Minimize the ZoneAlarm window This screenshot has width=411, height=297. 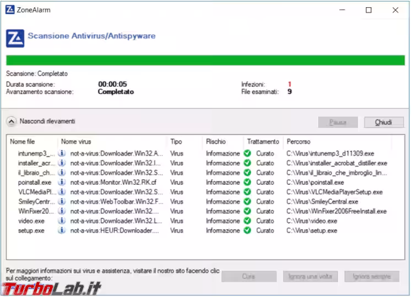(342, 10)
